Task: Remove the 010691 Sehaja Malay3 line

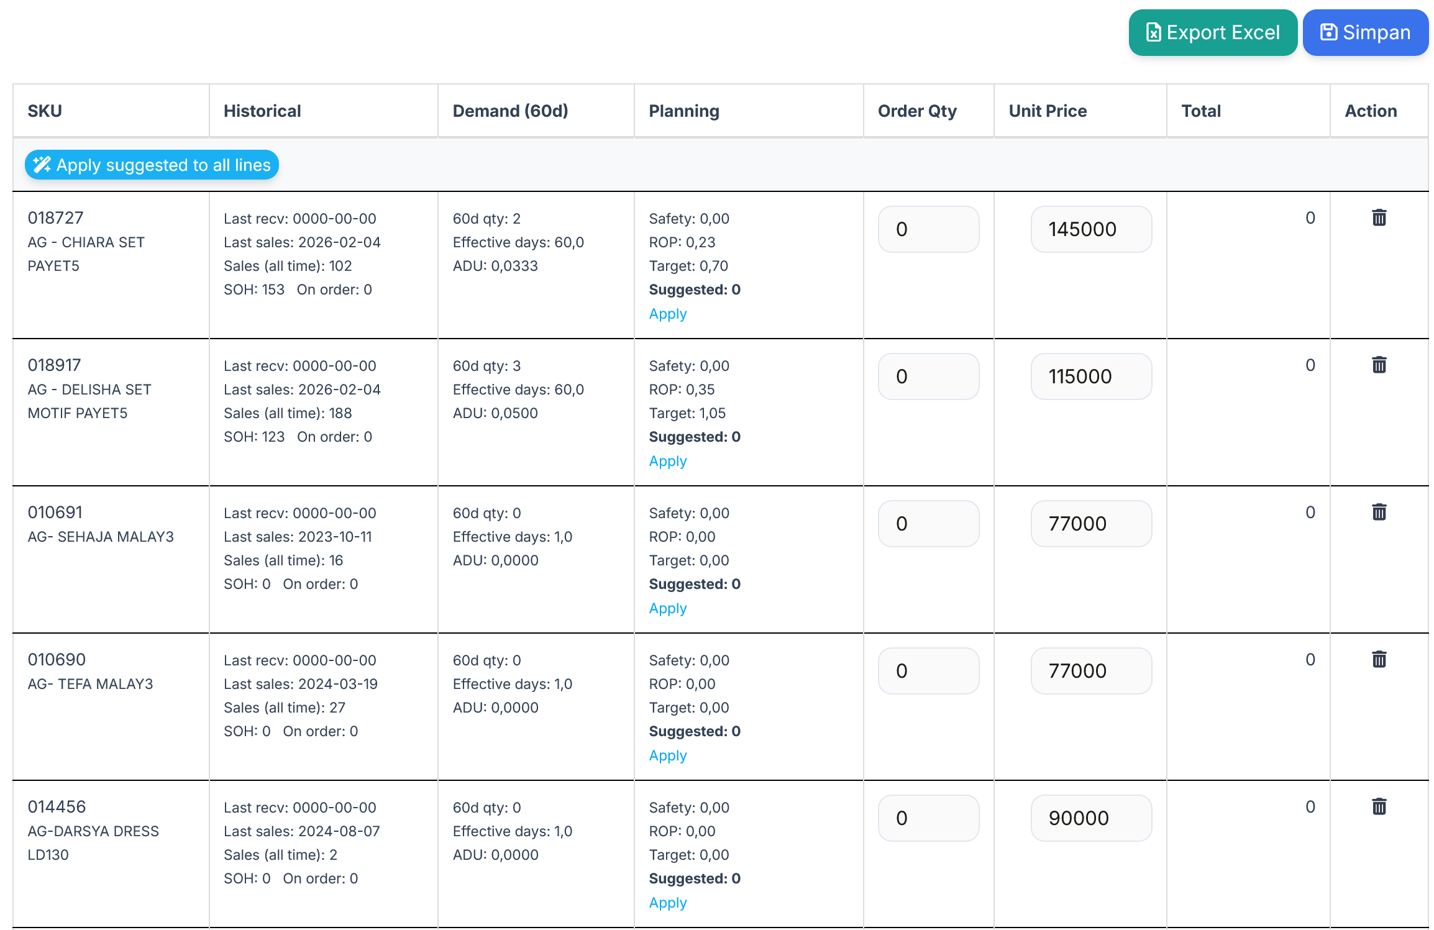Action: (1379, 512)
